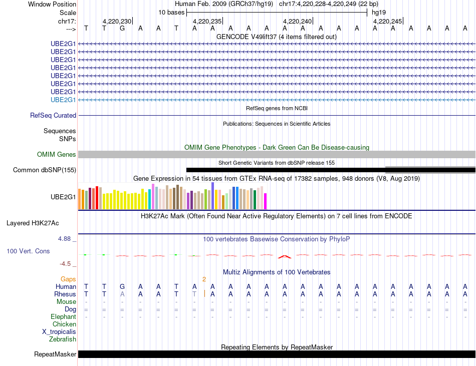Click the orange gap count 2
This screenshot has height=366, width=476.
pos(204,279)
